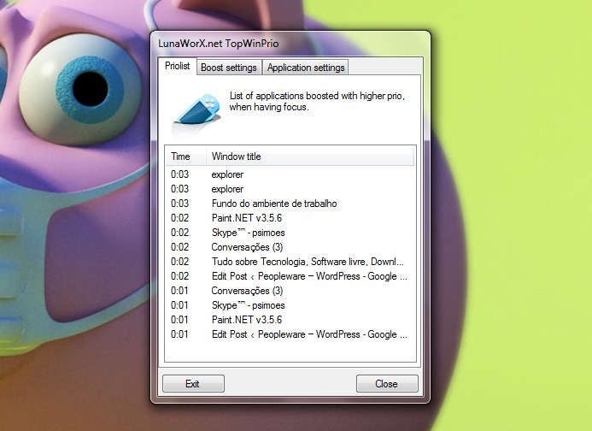
Task: Select Conversações (3) row at 0:02
Action: pos(290,247)
